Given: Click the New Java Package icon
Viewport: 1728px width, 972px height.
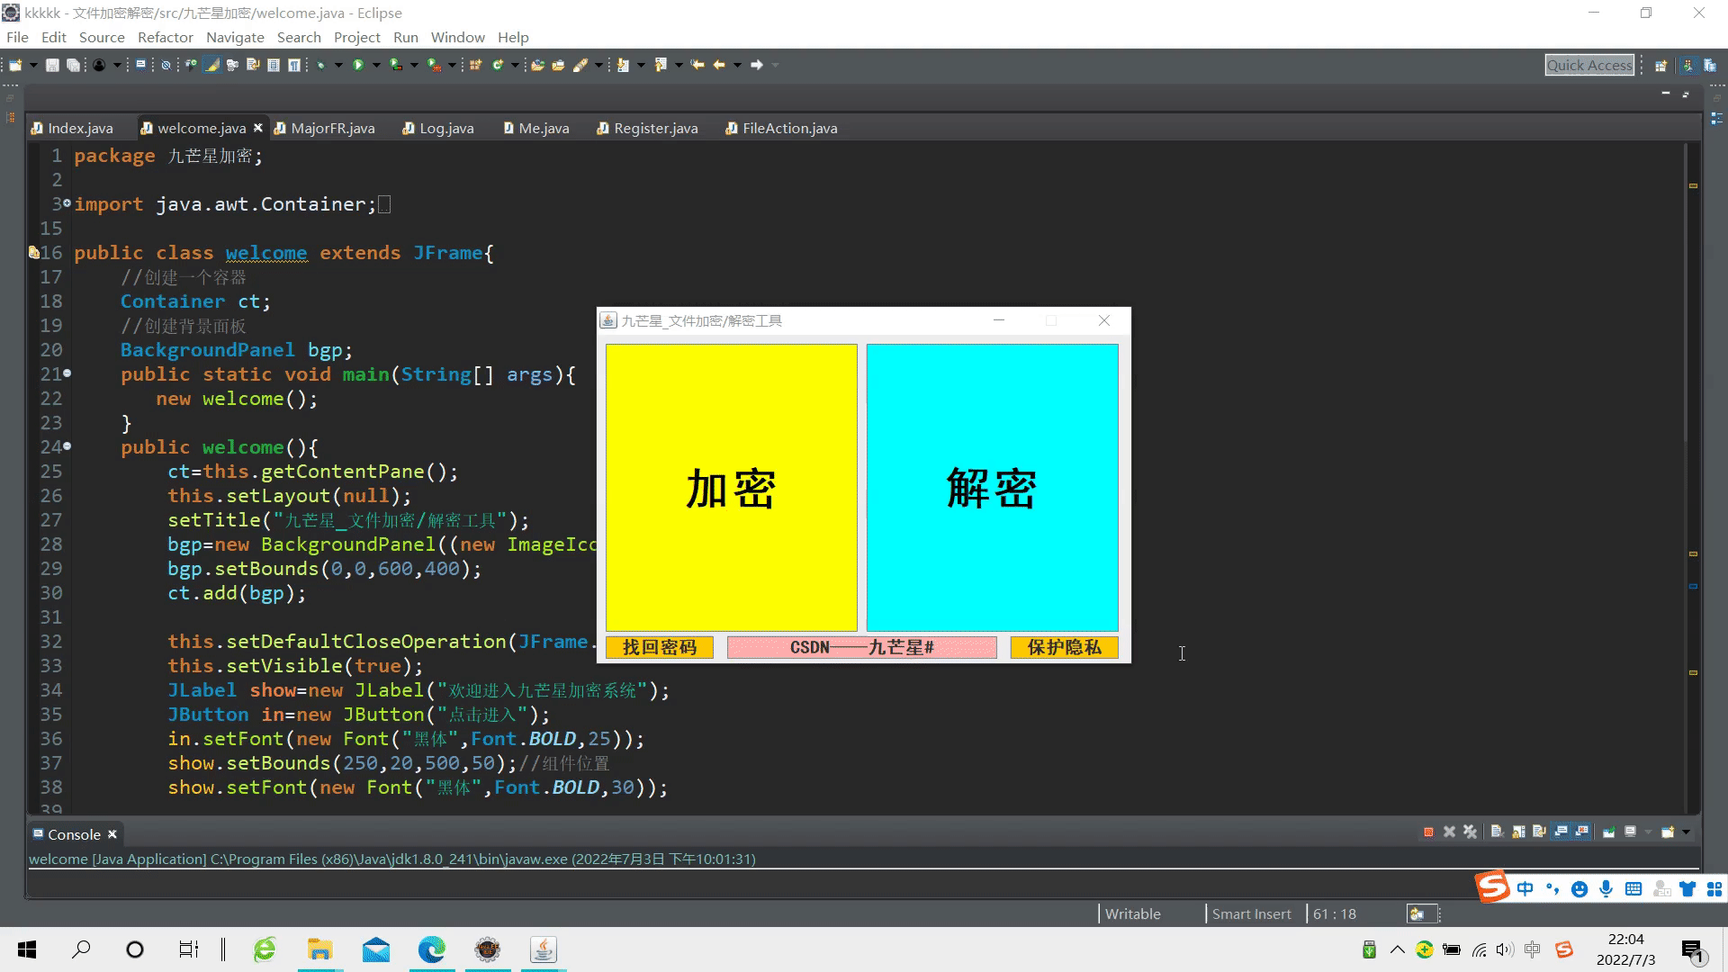Looking at the screenshot, I should 475,65.
